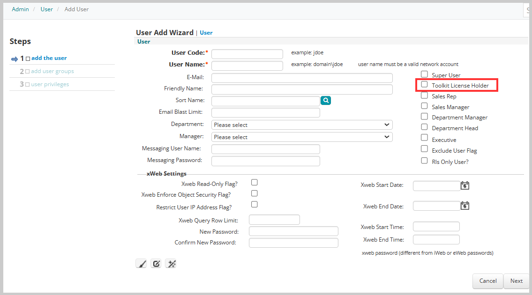Screen dimensions: 532x295
Task: Click the 'xWeb Settings' section heading
Action: point(166,174)
